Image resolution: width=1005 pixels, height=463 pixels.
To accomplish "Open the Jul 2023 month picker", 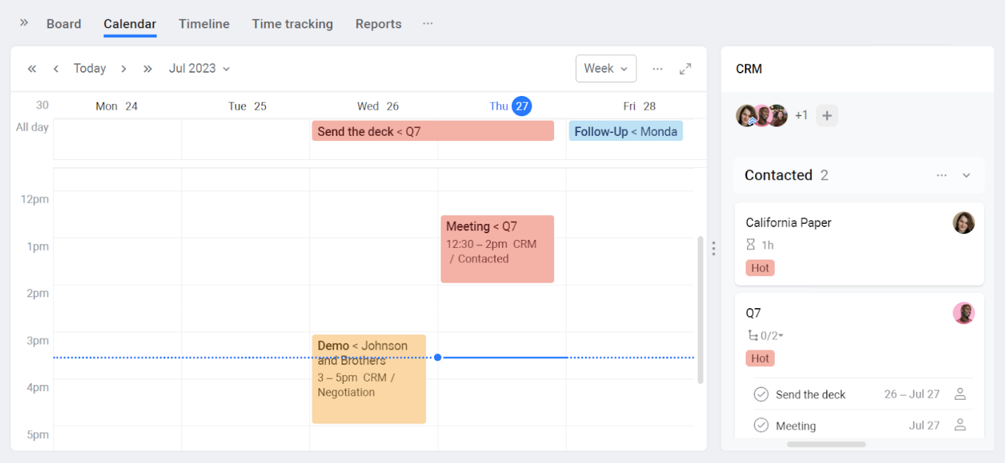I will tap(199, 69).
